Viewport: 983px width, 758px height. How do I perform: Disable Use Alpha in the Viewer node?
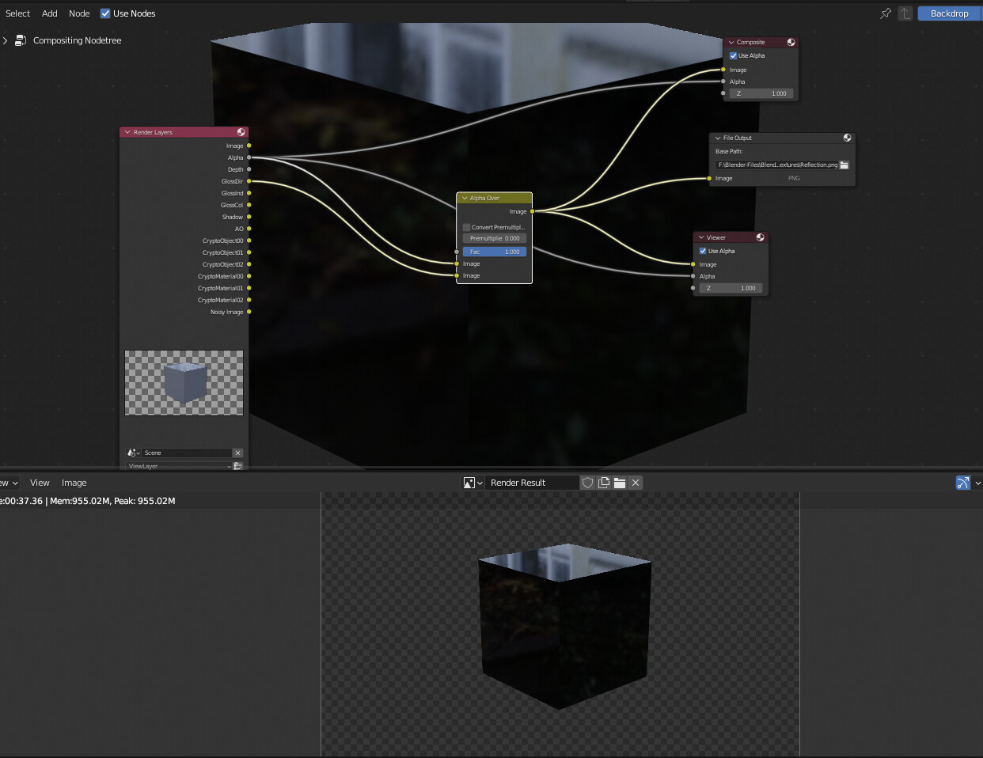coord(702,251)
